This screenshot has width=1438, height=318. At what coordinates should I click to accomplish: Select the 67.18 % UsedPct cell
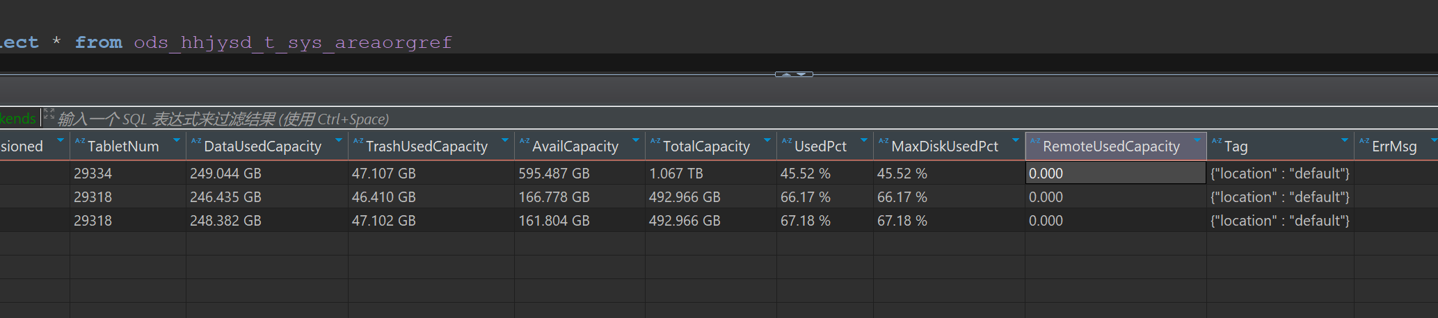tap(805, 221)
